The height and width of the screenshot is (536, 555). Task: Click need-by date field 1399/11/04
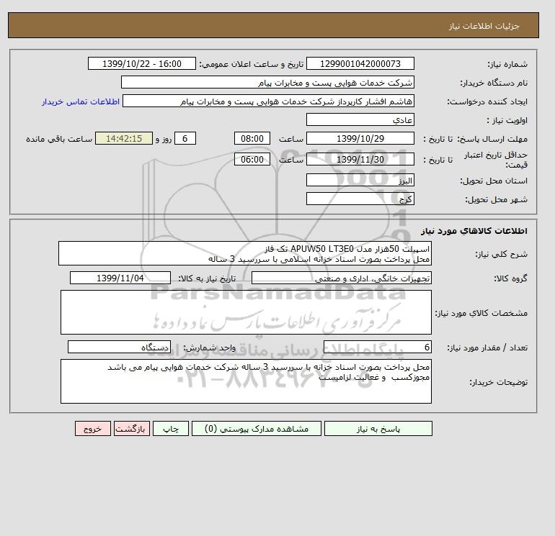(120, 278)
